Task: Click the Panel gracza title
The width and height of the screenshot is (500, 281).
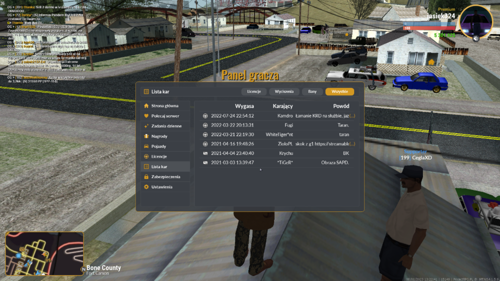Action: [250, 75]
